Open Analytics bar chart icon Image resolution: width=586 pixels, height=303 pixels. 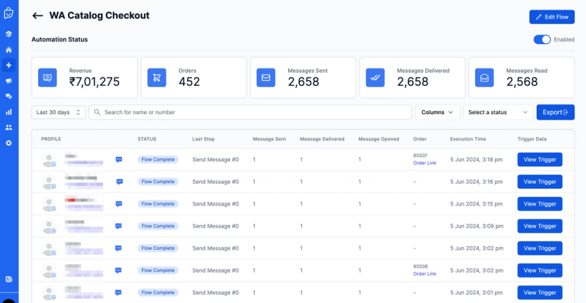[8, 112]
